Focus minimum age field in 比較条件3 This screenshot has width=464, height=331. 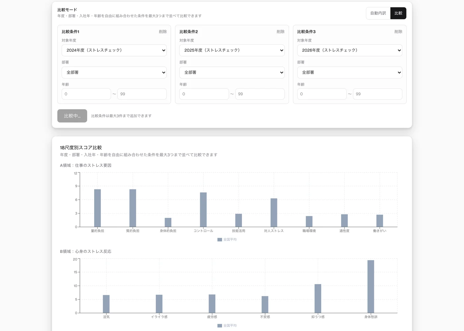coord(322,94)
